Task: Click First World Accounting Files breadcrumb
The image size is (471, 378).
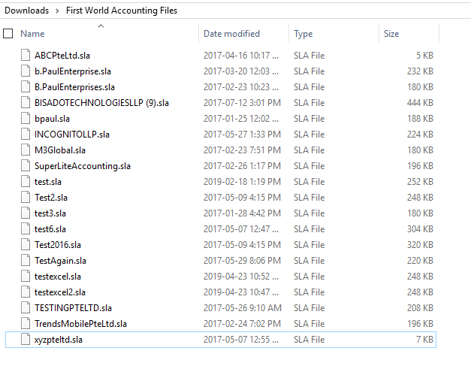Action: click(x=122, y=11)
